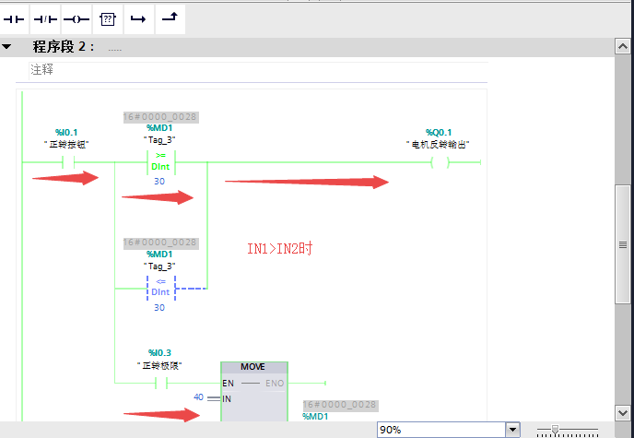Open the 90% zoom level dropdown
This screenshot has width=634, height=438.
[513, 430]
